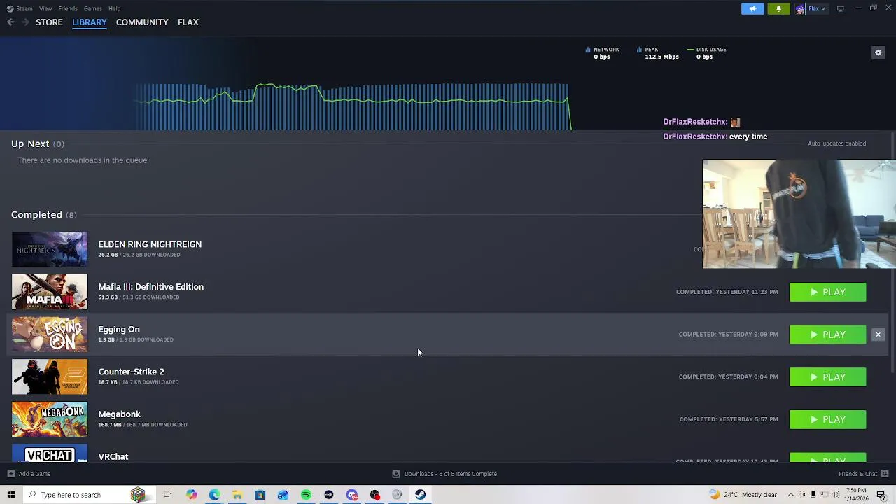Go to the LIBRARY tab
This screenshot has height=504, width=896.
[89, 22]
